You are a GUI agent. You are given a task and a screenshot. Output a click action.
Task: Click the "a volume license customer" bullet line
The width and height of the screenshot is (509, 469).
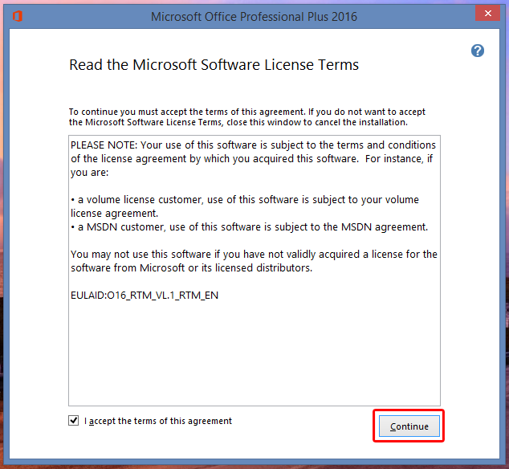[245, 206]
